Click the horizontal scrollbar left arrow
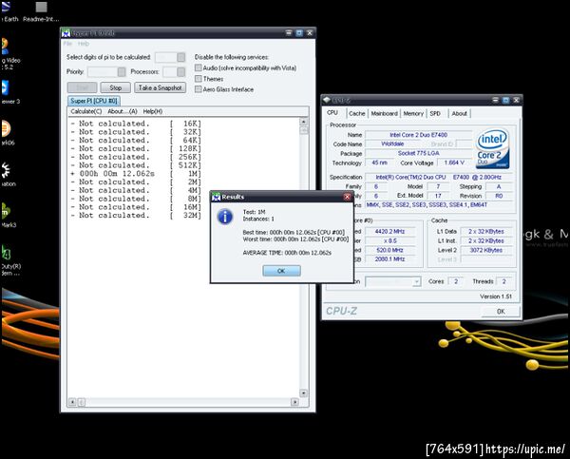Viewport: 570px width, 459px height. point(72,402)
